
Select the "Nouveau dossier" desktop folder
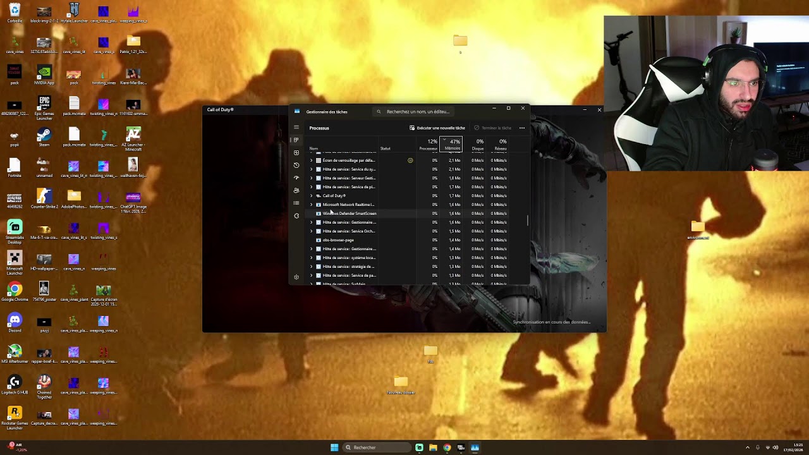[x=401, y=385]
